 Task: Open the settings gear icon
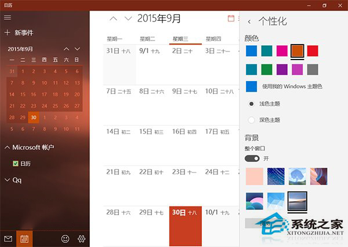pyautogui.click(x=81, y=239)
